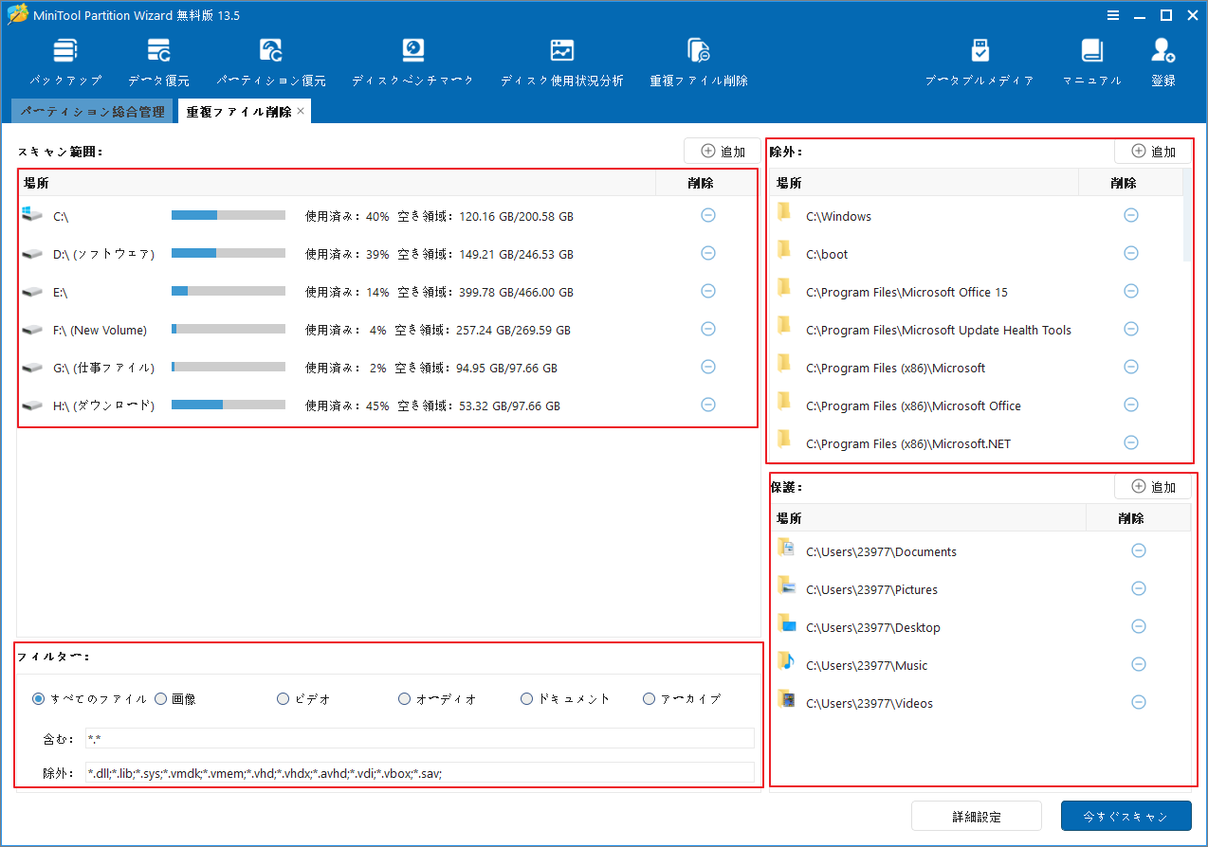Start the ディスク使用状況分析 disk usage analyzer
The image size is (1208, 847).
point(561,60)
